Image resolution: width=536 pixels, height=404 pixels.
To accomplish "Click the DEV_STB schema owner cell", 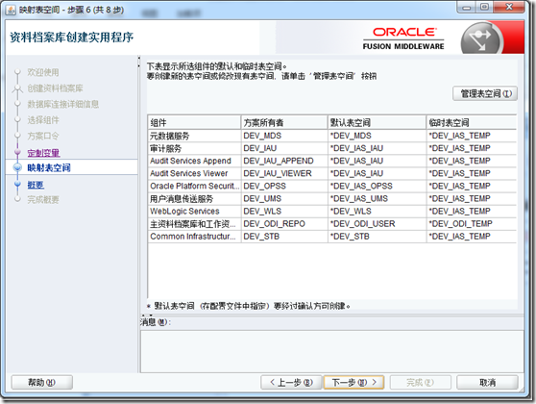I will click(284, 237).
